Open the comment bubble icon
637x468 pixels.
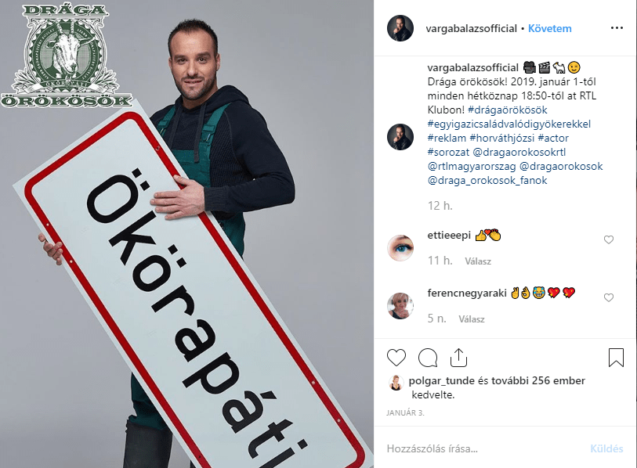click(428, 358)
